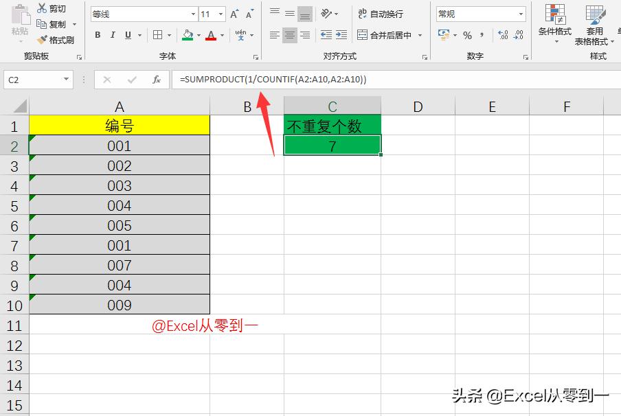Click the Cut (剪切) icon
The height and width of the screenshot is (416, 621).
52,8
